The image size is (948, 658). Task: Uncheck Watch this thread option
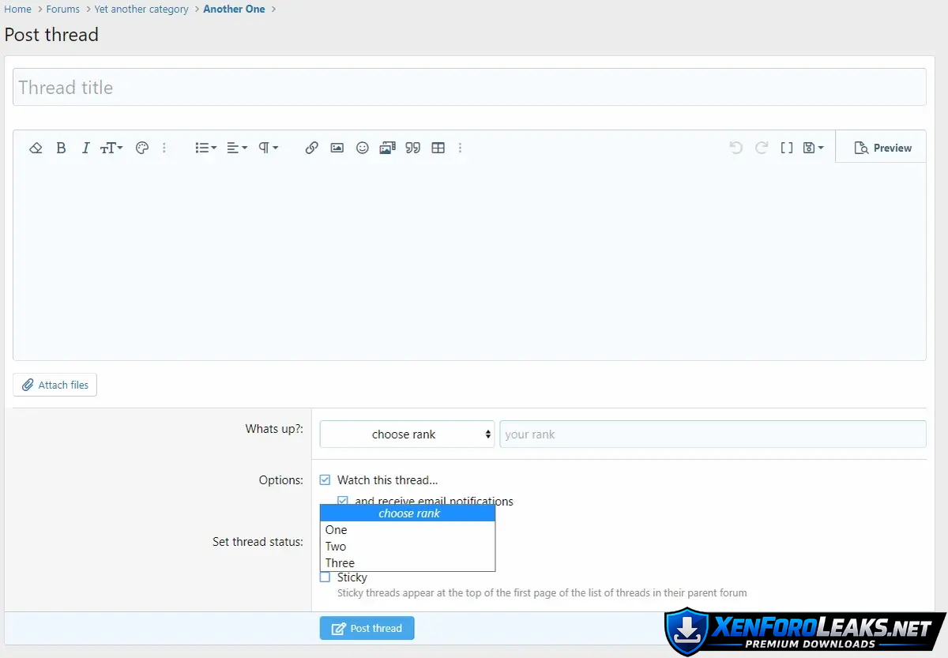pos(325,480)
